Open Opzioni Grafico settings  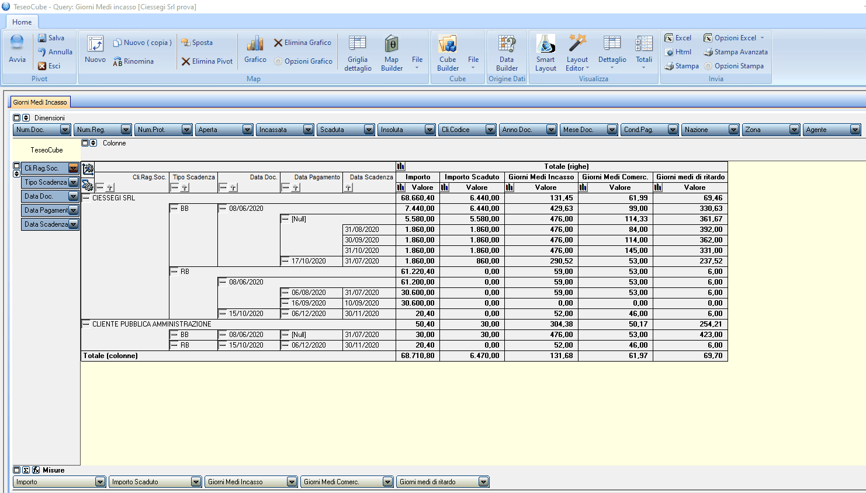[303, 61]
